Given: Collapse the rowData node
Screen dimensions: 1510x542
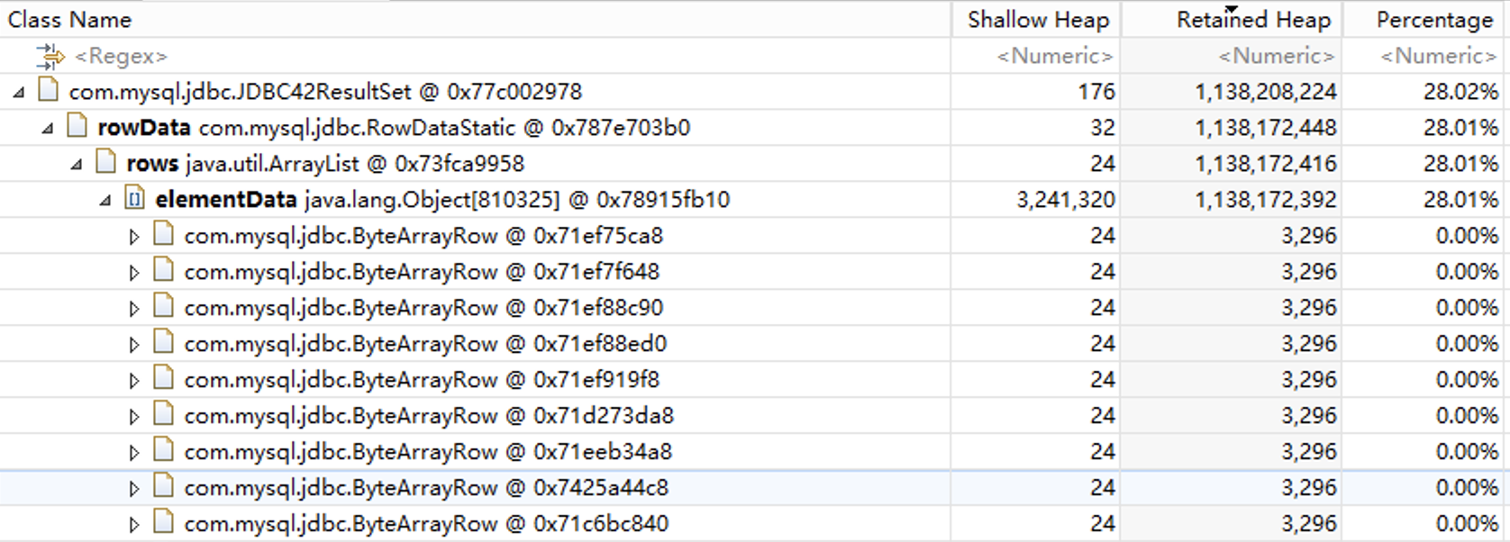Looking at the screenshot, I should pyautogui.click(x=48, y=128).
